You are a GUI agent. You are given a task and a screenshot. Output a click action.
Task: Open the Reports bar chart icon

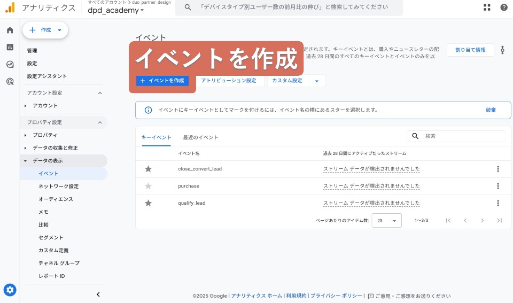10,47
